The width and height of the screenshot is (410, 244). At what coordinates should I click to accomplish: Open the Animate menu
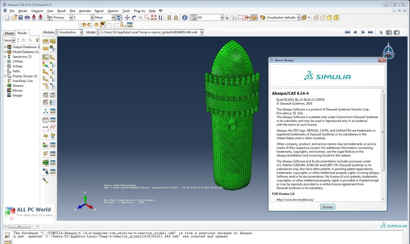pyautogui.click(x=85, y=11)
